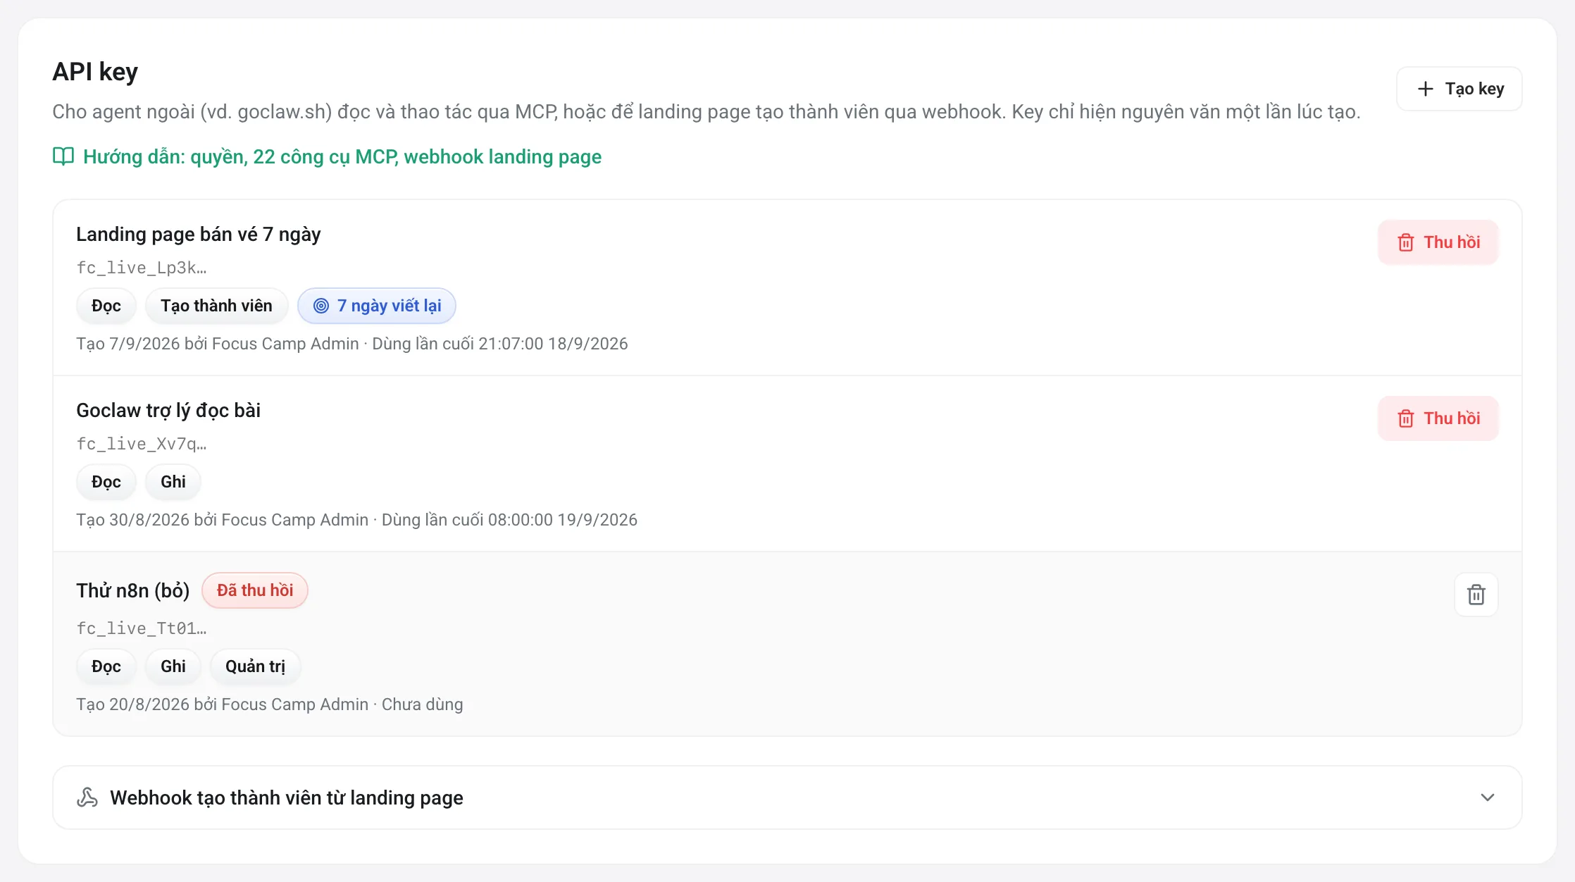1575x882 pixels.
Task: Click the plus icon beside Tạo key
Action: point(1425,89)
